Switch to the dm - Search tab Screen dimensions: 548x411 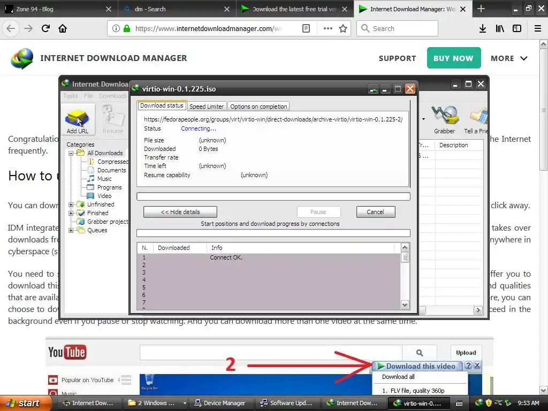point(175,9)
